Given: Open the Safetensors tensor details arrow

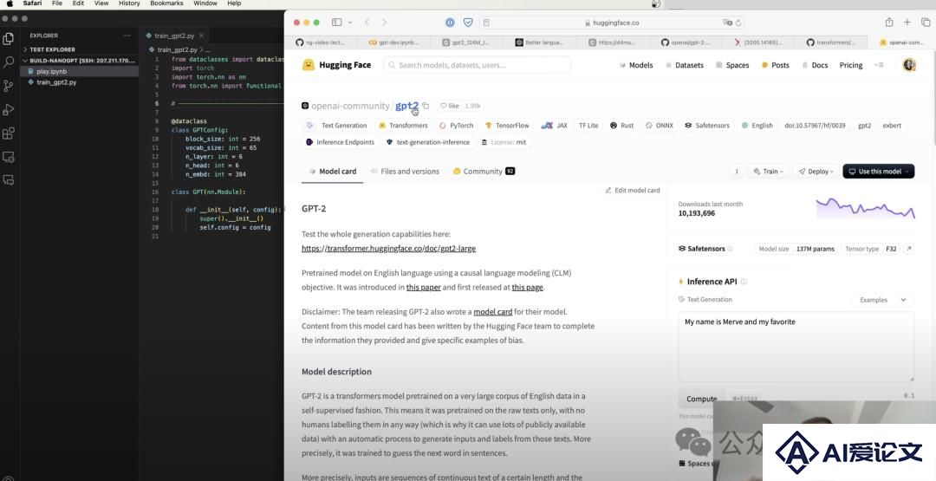Looking at the screenshot, I should [908, 249].
